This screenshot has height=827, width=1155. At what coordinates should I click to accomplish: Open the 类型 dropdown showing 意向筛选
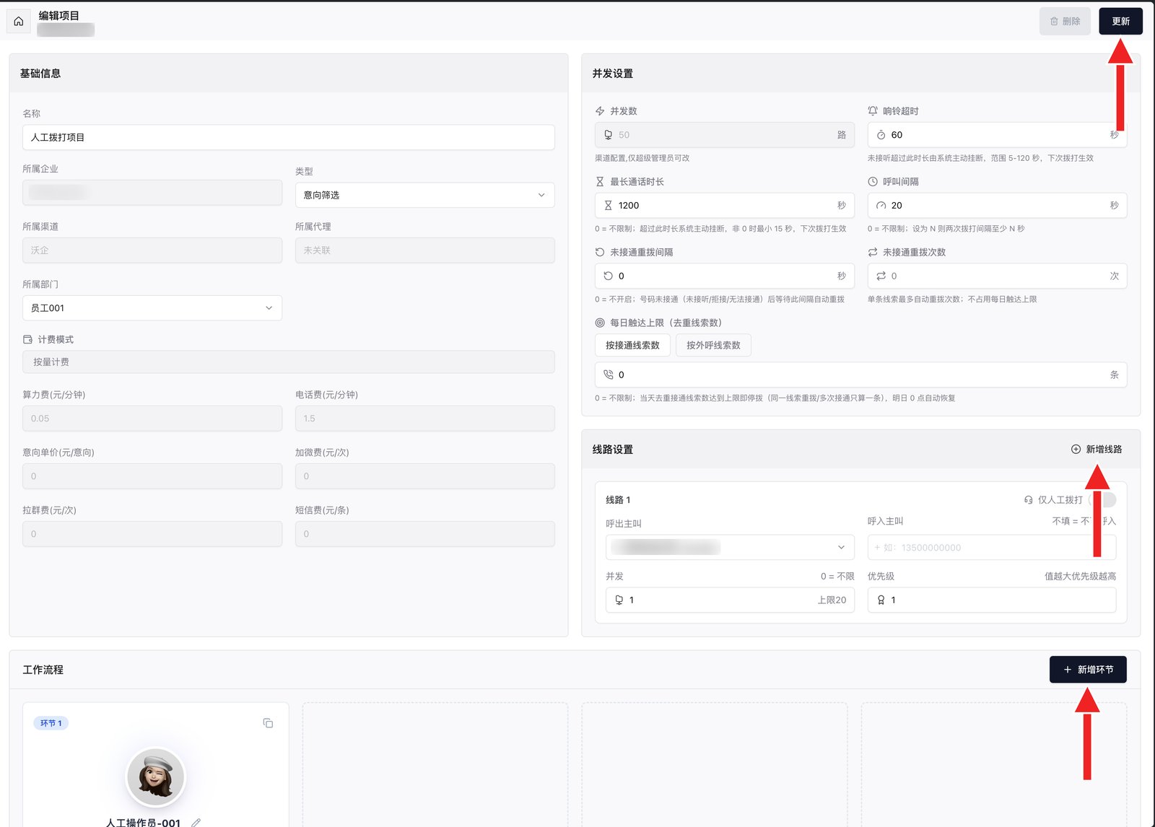424,195
